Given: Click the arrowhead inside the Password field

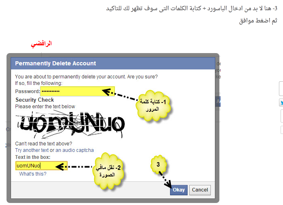Looking at the screenshot, I should pos(106,91).
